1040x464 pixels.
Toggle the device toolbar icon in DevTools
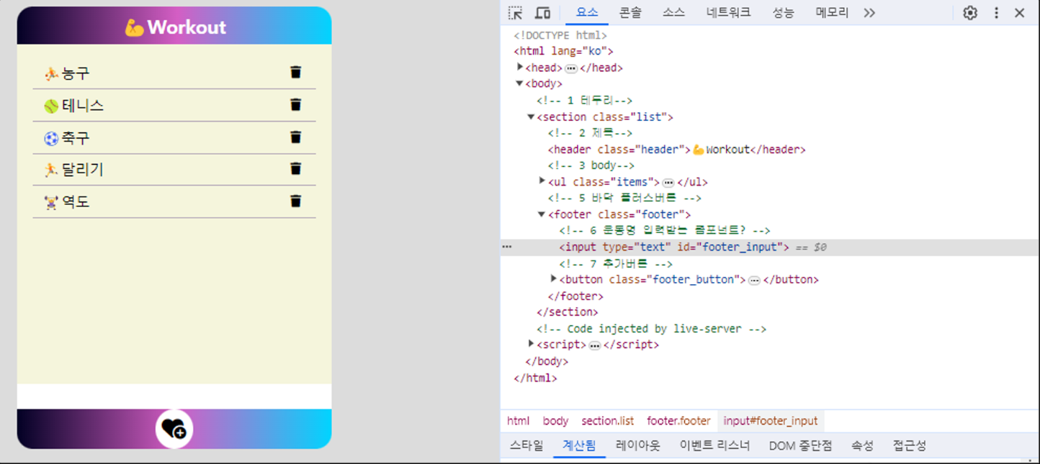542,13
